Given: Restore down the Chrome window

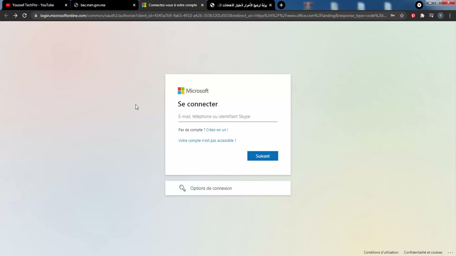Looking at the screenshot, I should click(x=437, y=2).
